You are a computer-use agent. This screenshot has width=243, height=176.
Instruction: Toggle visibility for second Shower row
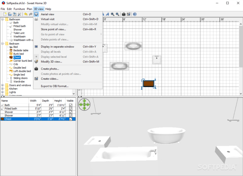[71, 115]
